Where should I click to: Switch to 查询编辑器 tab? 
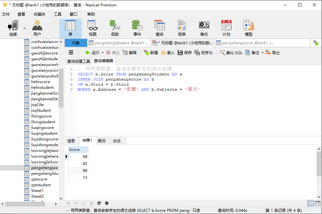[104, 61]
